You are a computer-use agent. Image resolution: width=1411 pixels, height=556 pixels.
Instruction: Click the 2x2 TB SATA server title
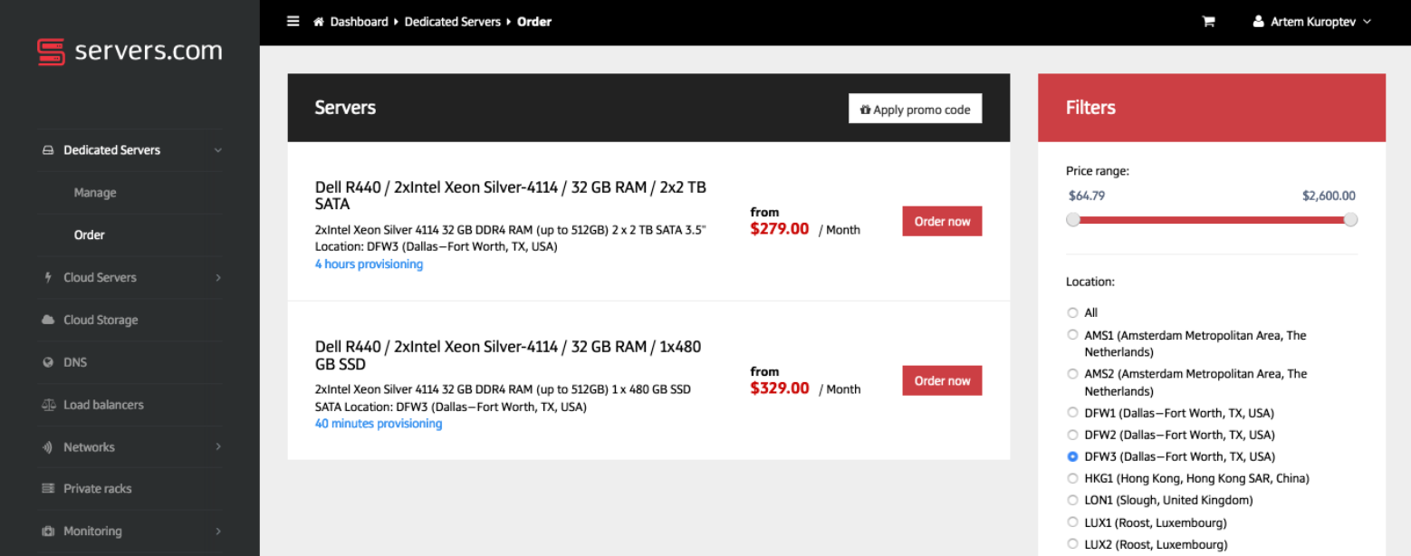[511, 196]
